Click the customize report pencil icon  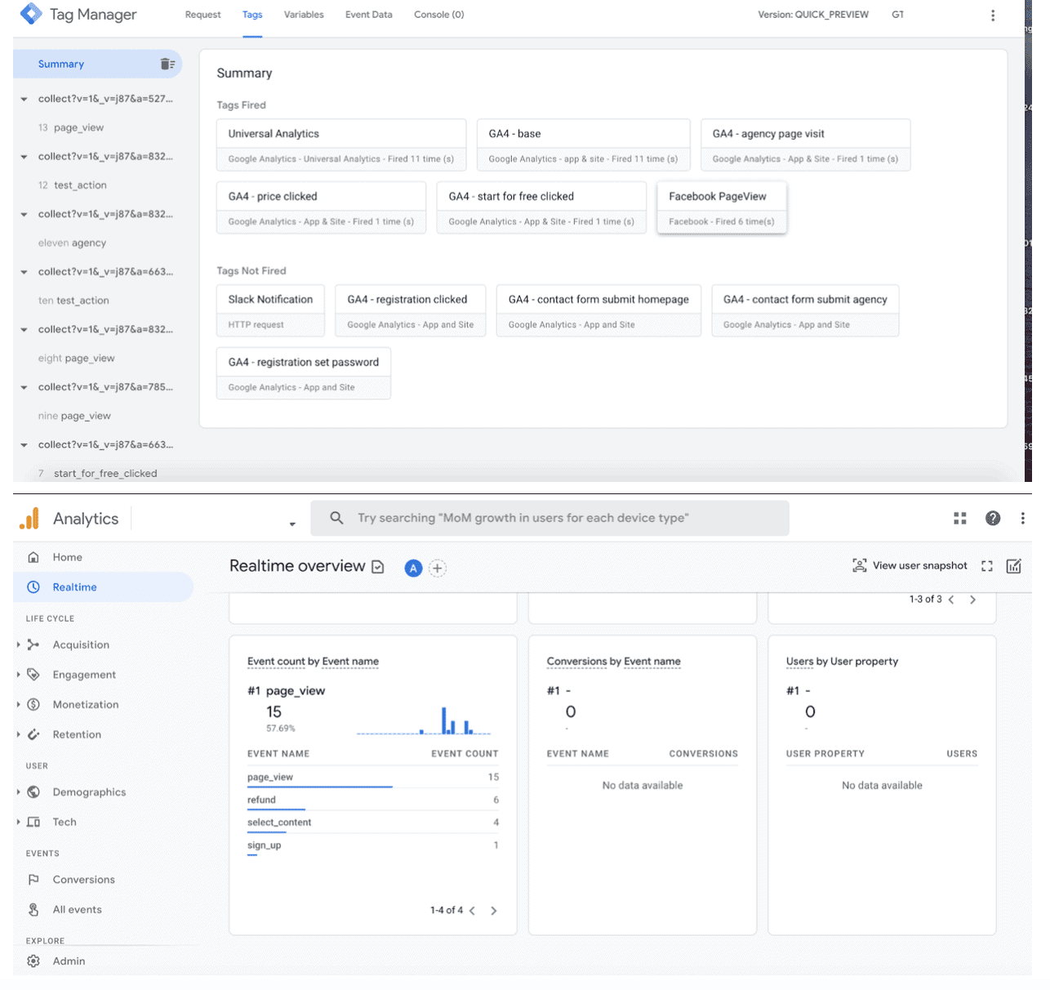pos(1014,566)
